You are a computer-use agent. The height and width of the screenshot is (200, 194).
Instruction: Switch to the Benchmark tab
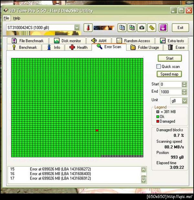pyautogui.click(x=24, y=47)
